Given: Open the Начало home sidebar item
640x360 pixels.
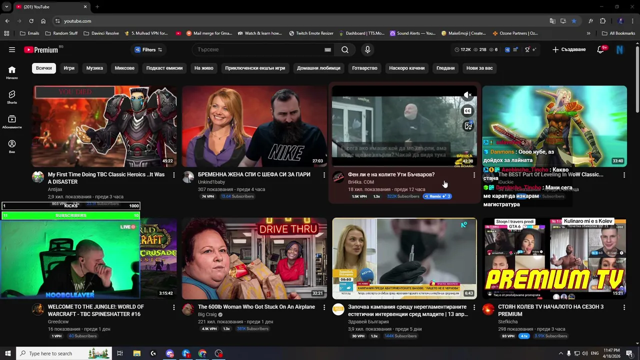Looking at the screenshot, I should pos(12,72).
